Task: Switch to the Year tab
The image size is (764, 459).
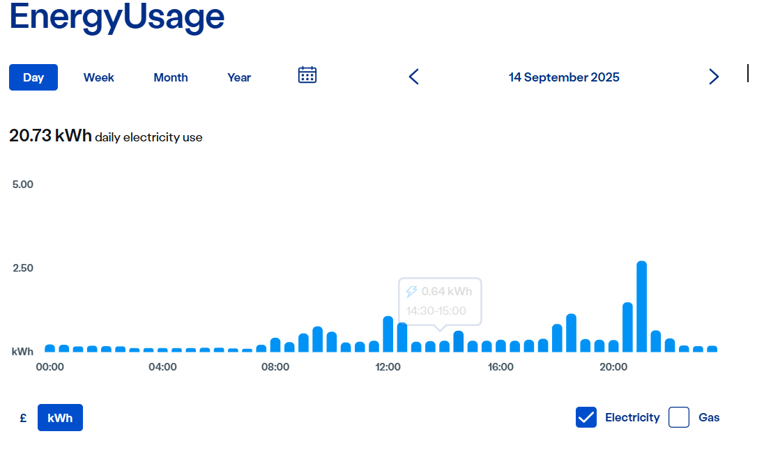Action: [238, 77]
